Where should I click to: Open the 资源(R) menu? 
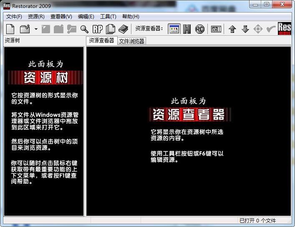36,17
